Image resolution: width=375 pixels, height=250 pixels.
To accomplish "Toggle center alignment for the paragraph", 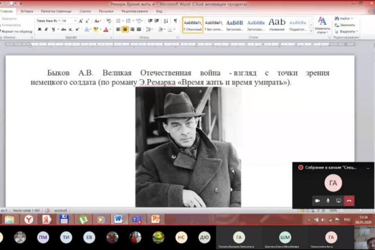I will pyautogui.click(x=125, y=29).
